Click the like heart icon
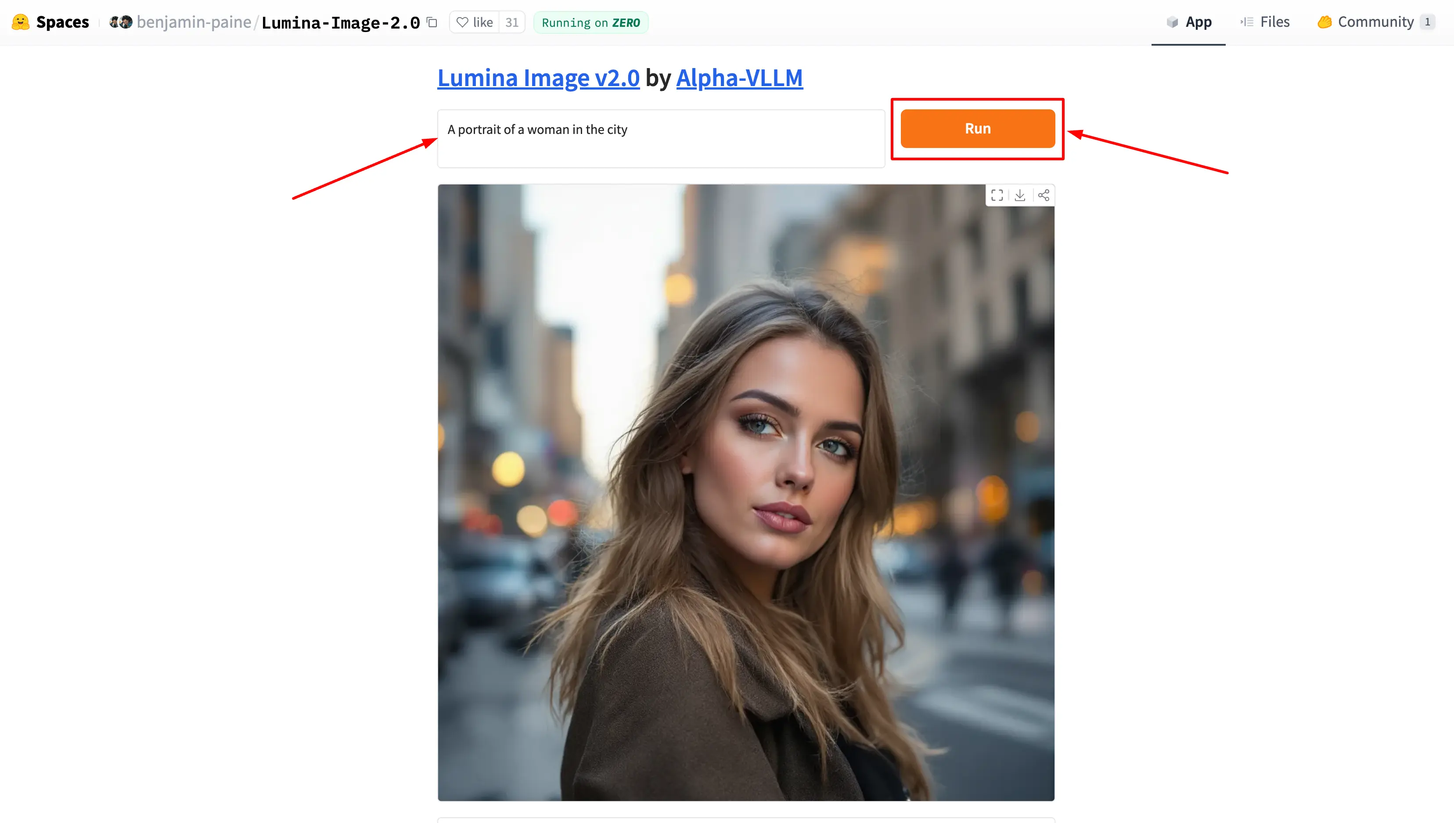1454x823 pixels. 462,22
